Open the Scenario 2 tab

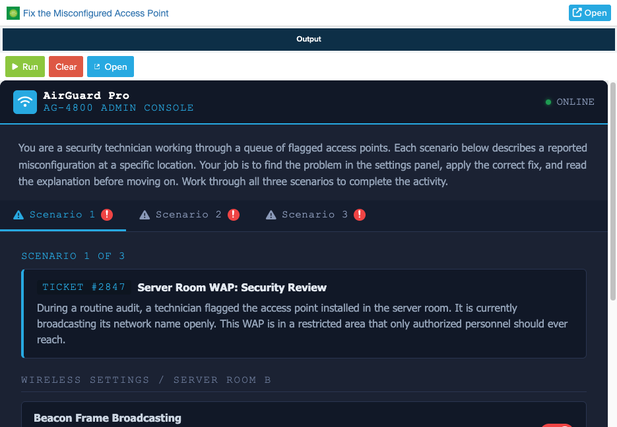tap(189, 215)
